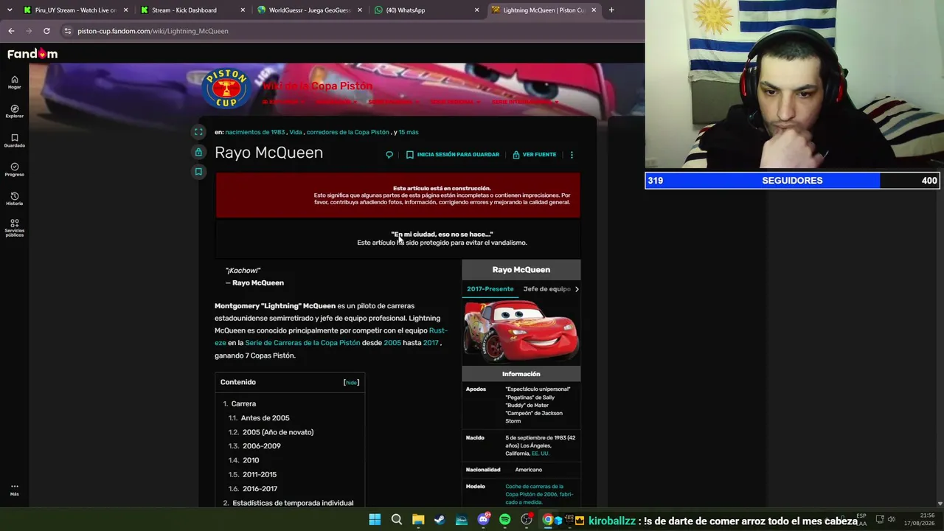Open the Fandom home logo

click(x=32, y=54)
